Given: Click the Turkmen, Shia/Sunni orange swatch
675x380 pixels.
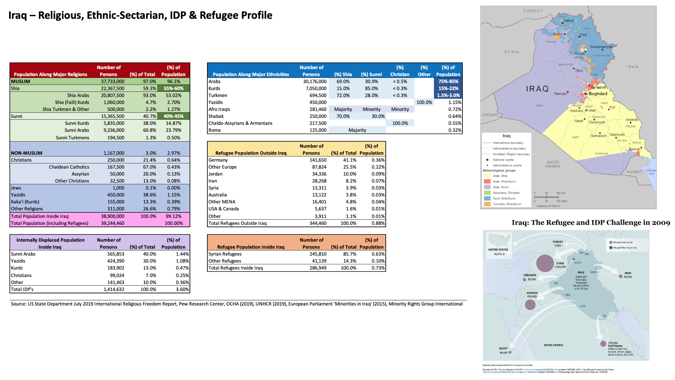Looking at the screenshot, I should click(x=487, y=204).
